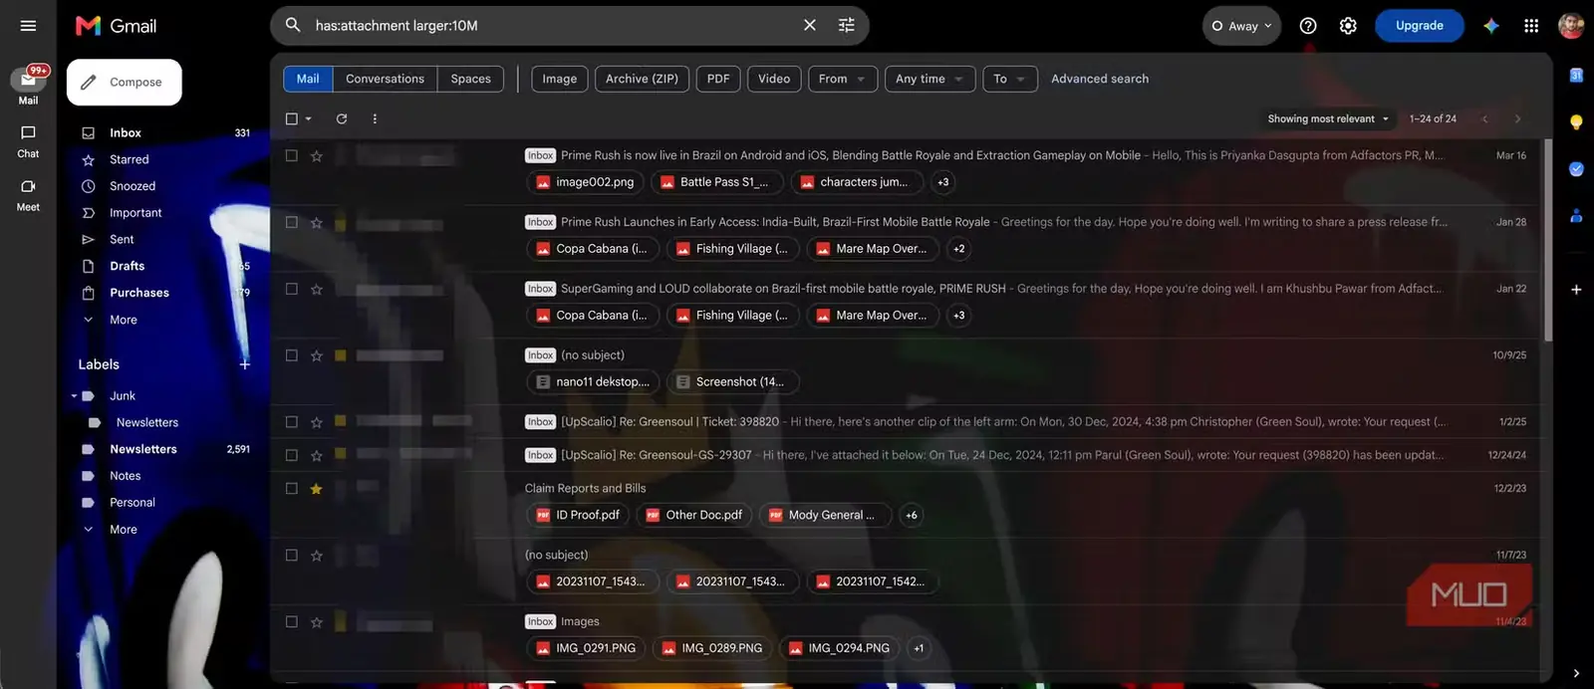This screenshot has height=689, width=1594.
Task: Collapse the Junk label tree arrow
Action: coord(74,396)
